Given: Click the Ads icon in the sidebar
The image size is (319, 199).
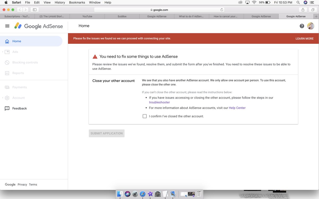Looking at the screenshot, I should [7, 52].
